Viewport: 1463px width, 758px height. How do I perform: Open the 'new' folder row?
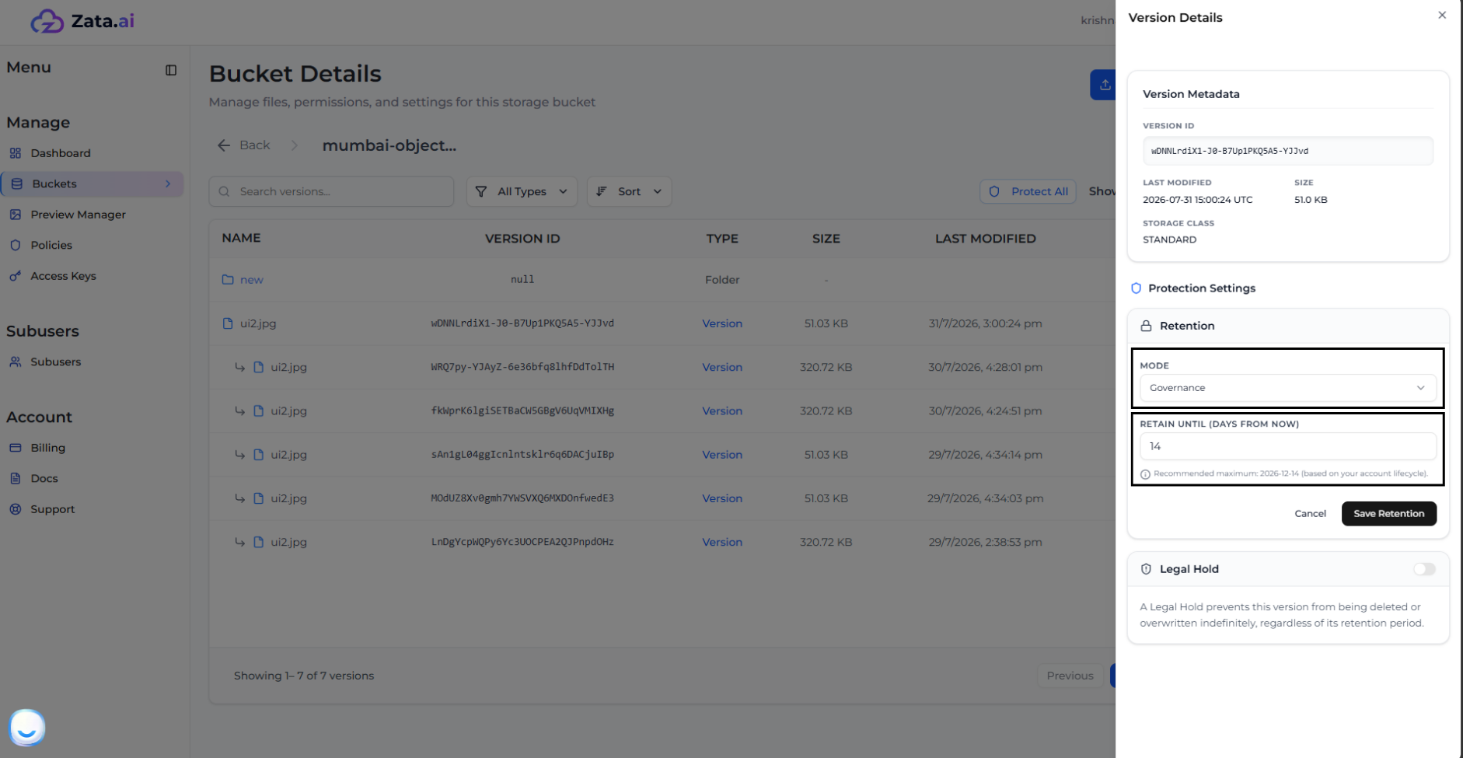click(x=661, y=280)
